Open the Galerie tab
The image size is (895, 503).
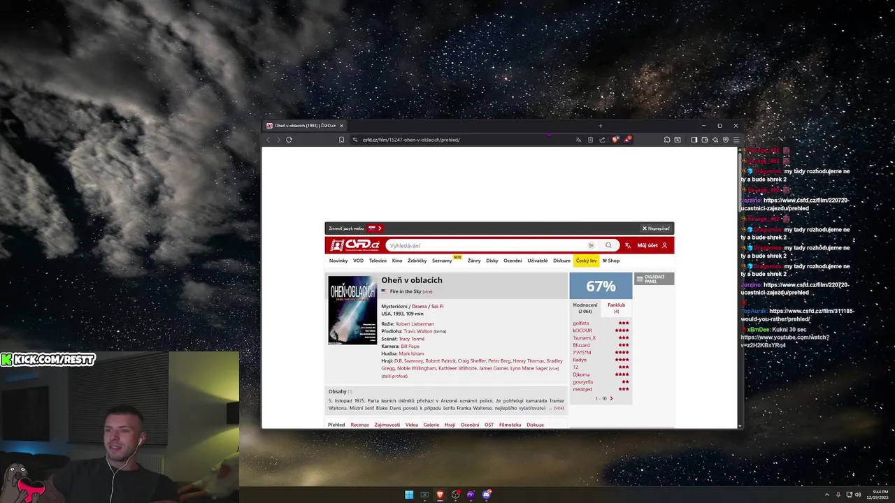click(x=431, y=425)
